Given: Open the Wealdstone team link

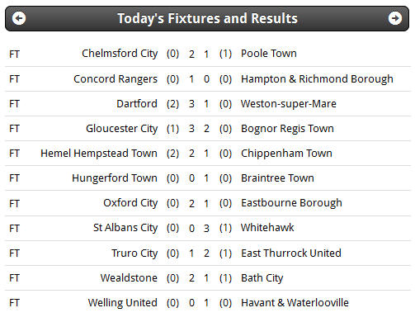Looking at the screenshot, I should click(x=129, y=278).
